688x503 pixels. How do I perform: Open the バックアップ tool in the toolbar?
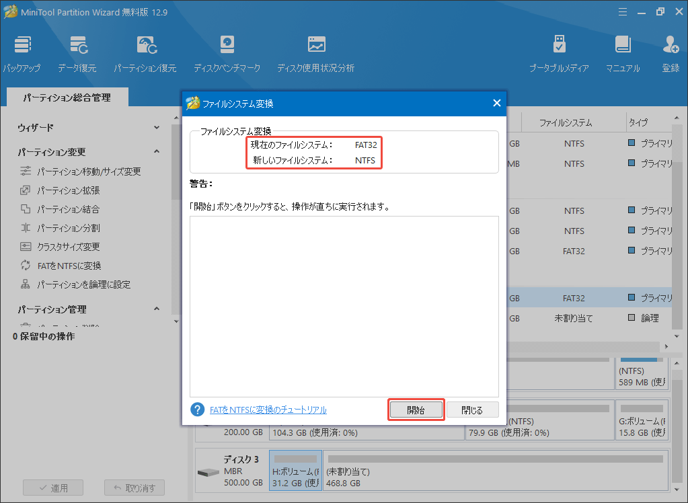click(x=22, y=54)
